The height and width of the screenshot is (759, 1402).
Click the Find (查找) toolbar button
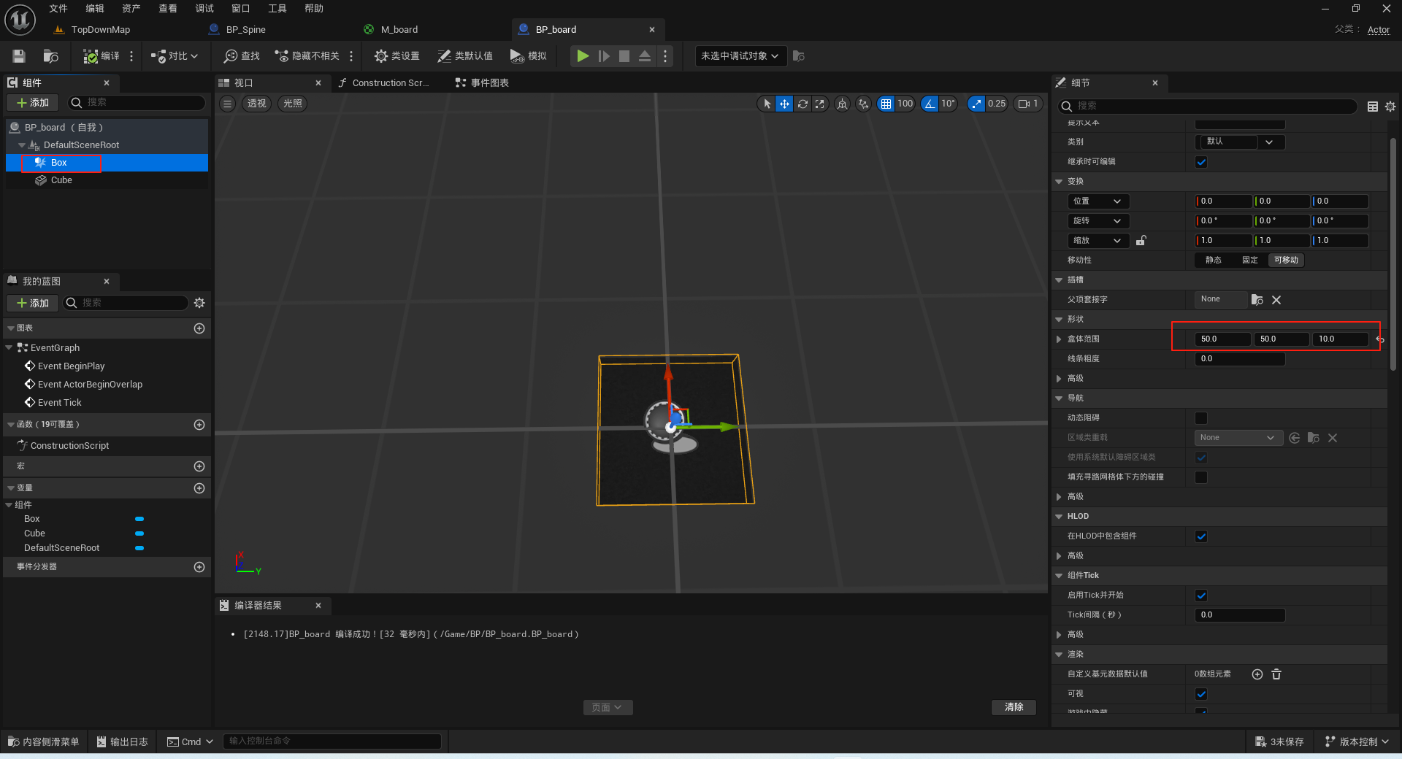tap(242, 56)
